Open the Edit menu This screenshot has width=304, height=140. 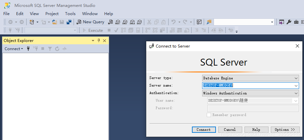tap(20, 14)
